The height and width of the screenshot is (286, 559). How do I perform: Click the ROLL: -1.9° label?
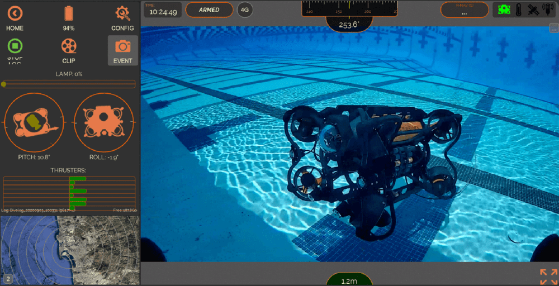[104, 157]
